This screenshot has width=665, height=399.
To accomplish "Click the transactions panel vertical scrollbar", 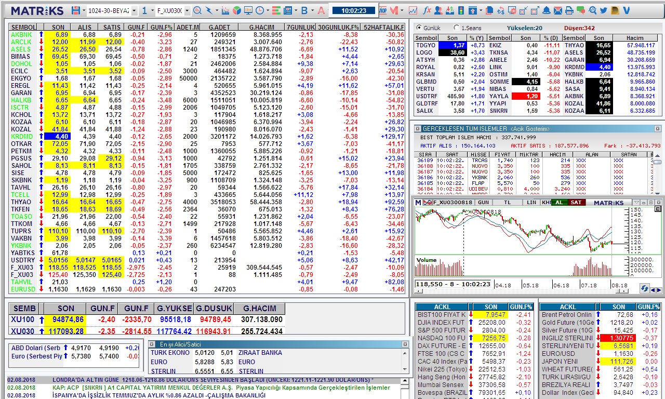I will [657, 174].
